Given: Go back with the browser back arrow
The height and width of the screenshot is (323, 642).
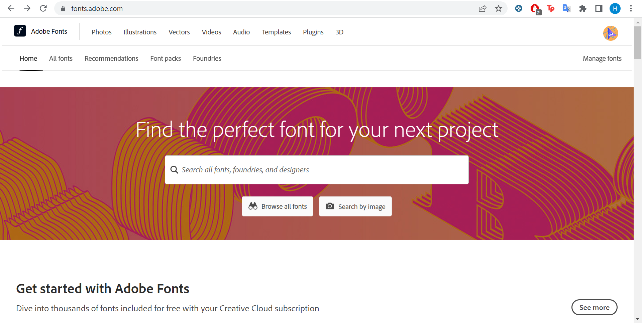Looking at the screenshot, I should (11, 8).
